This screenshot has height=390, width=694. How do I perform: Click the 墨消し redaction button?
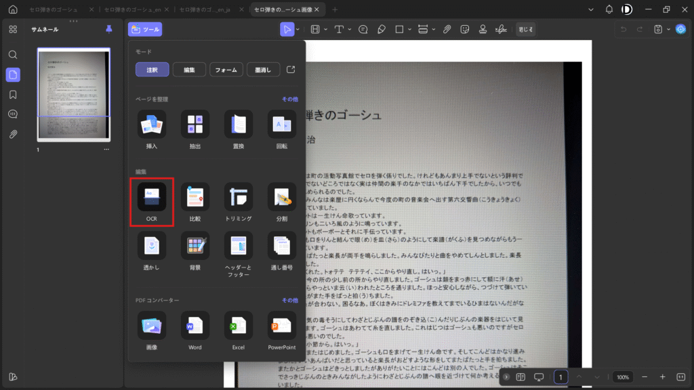(x=262, y=70)
